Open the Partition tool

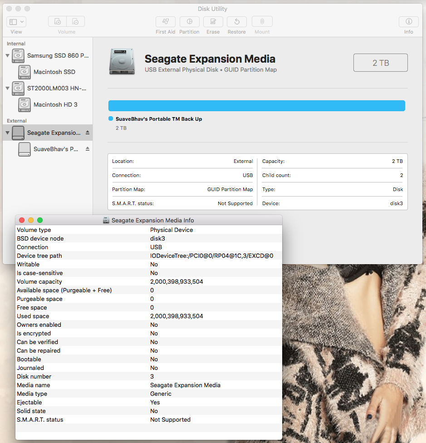point(190,21)
